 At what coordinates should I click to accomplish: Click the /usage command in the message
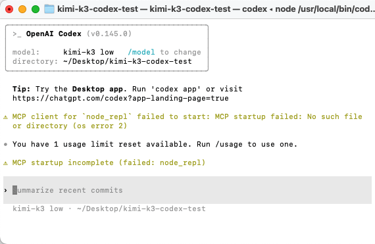click(229, 144)
